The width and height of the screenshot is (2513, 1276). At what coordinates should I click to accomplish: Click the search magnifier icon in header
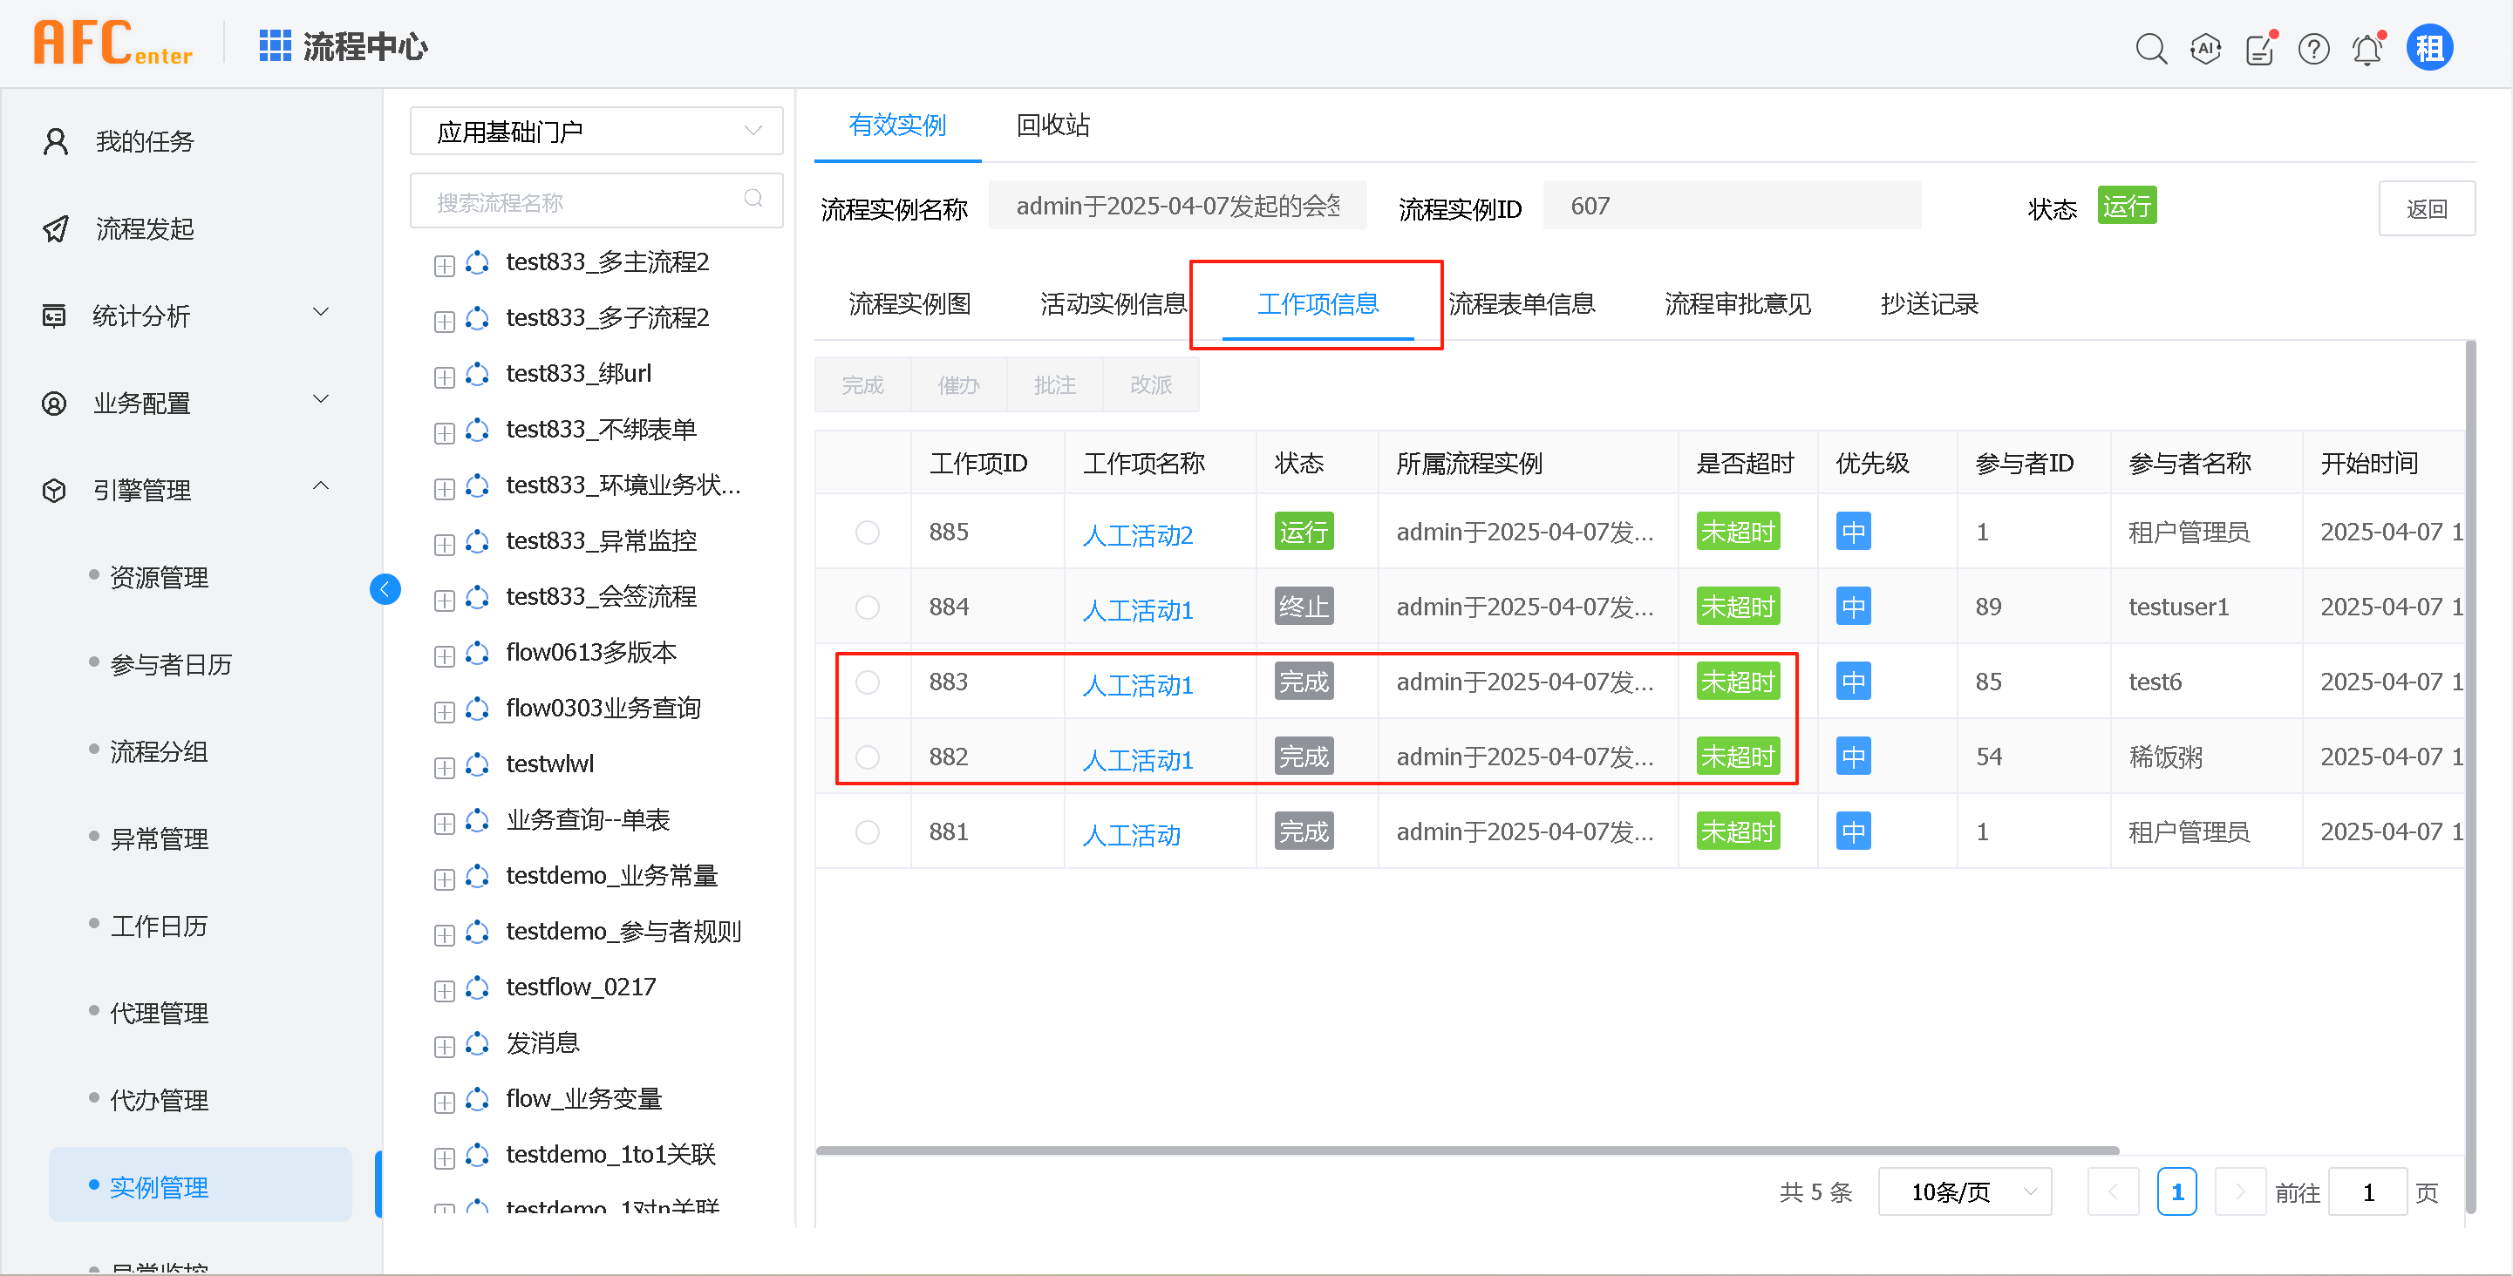(x=2150, y=48)
